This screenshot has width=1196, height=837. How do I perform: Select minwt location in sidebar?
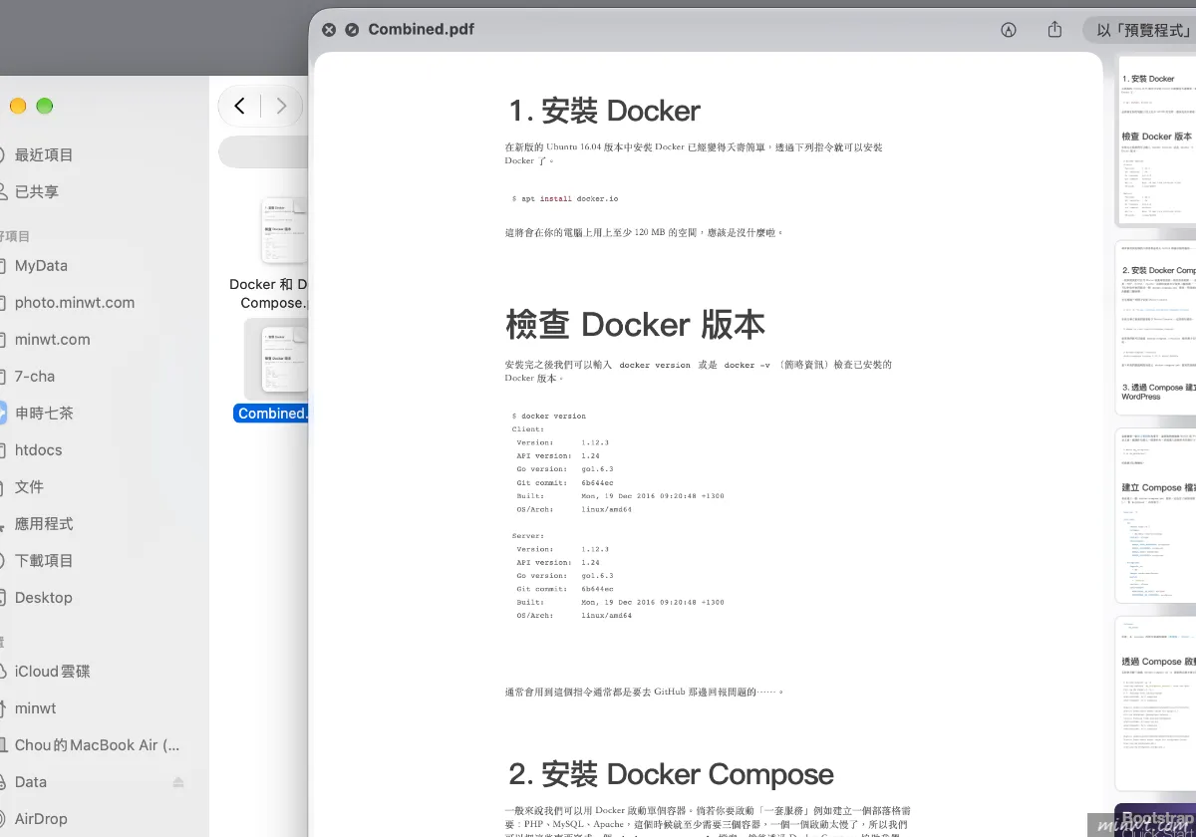35,707
